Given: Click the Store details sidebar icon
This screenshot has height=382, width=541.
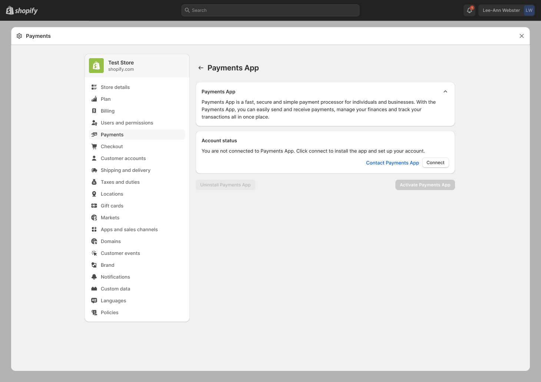Looking at the screenshot, I should point(94,87).
